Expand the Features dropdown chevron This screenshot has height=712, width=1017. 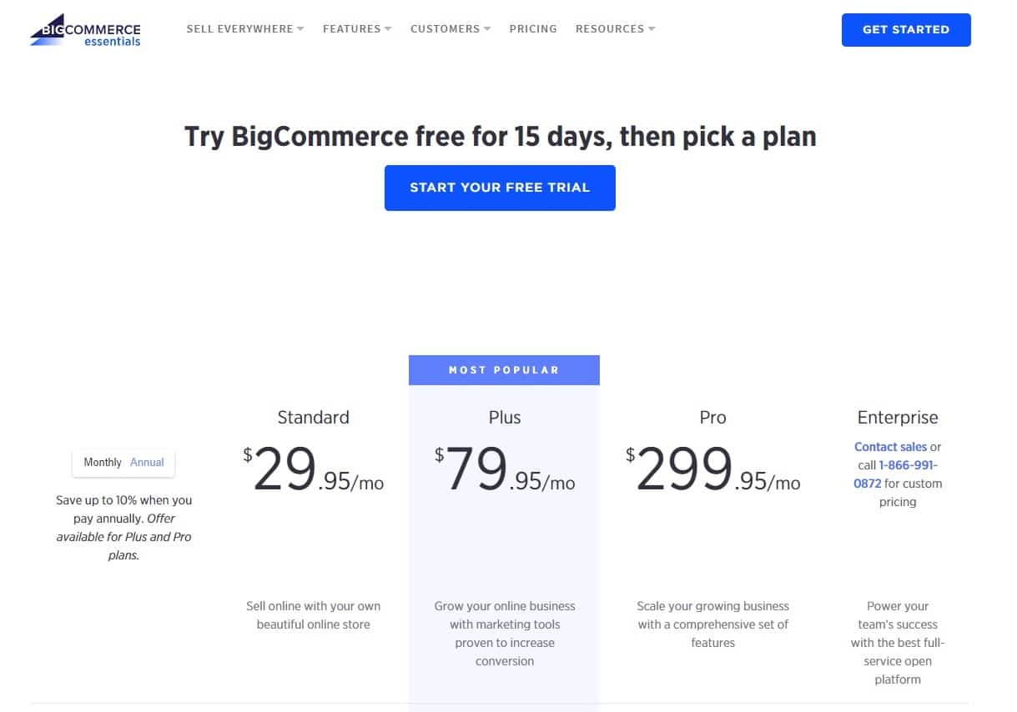[x=389, y=28]
